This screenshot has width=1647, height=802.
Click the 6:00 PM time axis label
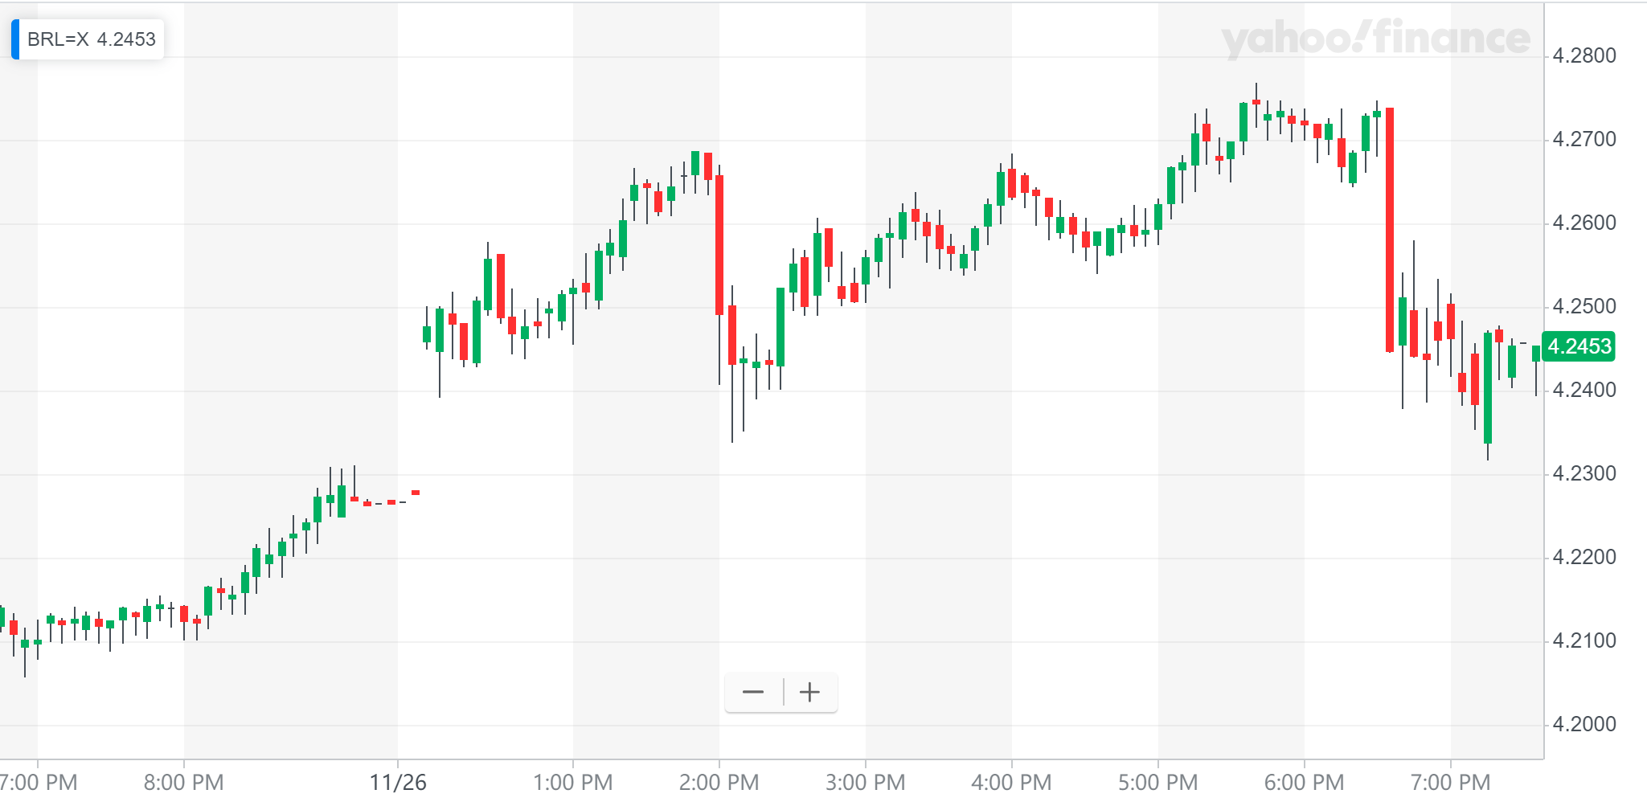click(x=1305, y=782)
